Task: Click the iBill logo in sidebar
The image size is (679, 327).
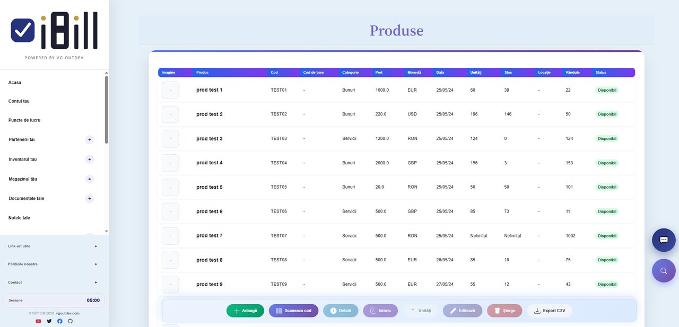Action: point(54,31)
